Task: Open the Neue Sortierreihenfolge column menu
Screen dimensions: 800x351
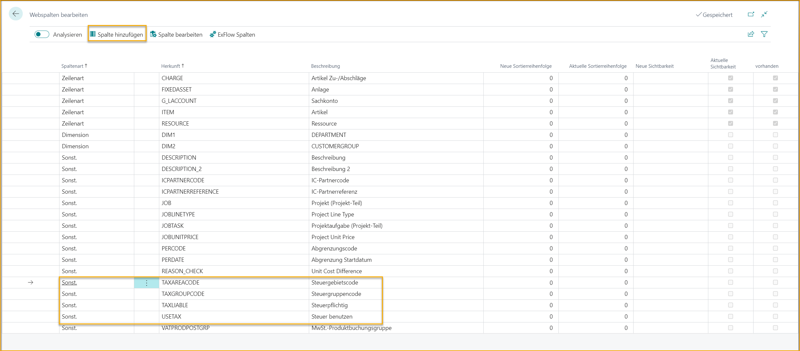Action: (x=525, y=66)
